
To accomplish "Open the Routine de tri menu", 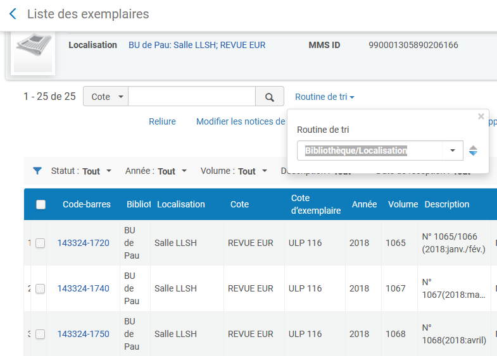I will 324,97.
